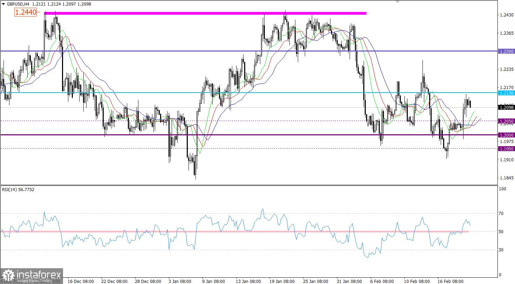
Task: Click the 1.2430 price scale value
Action: pos(507,15)
